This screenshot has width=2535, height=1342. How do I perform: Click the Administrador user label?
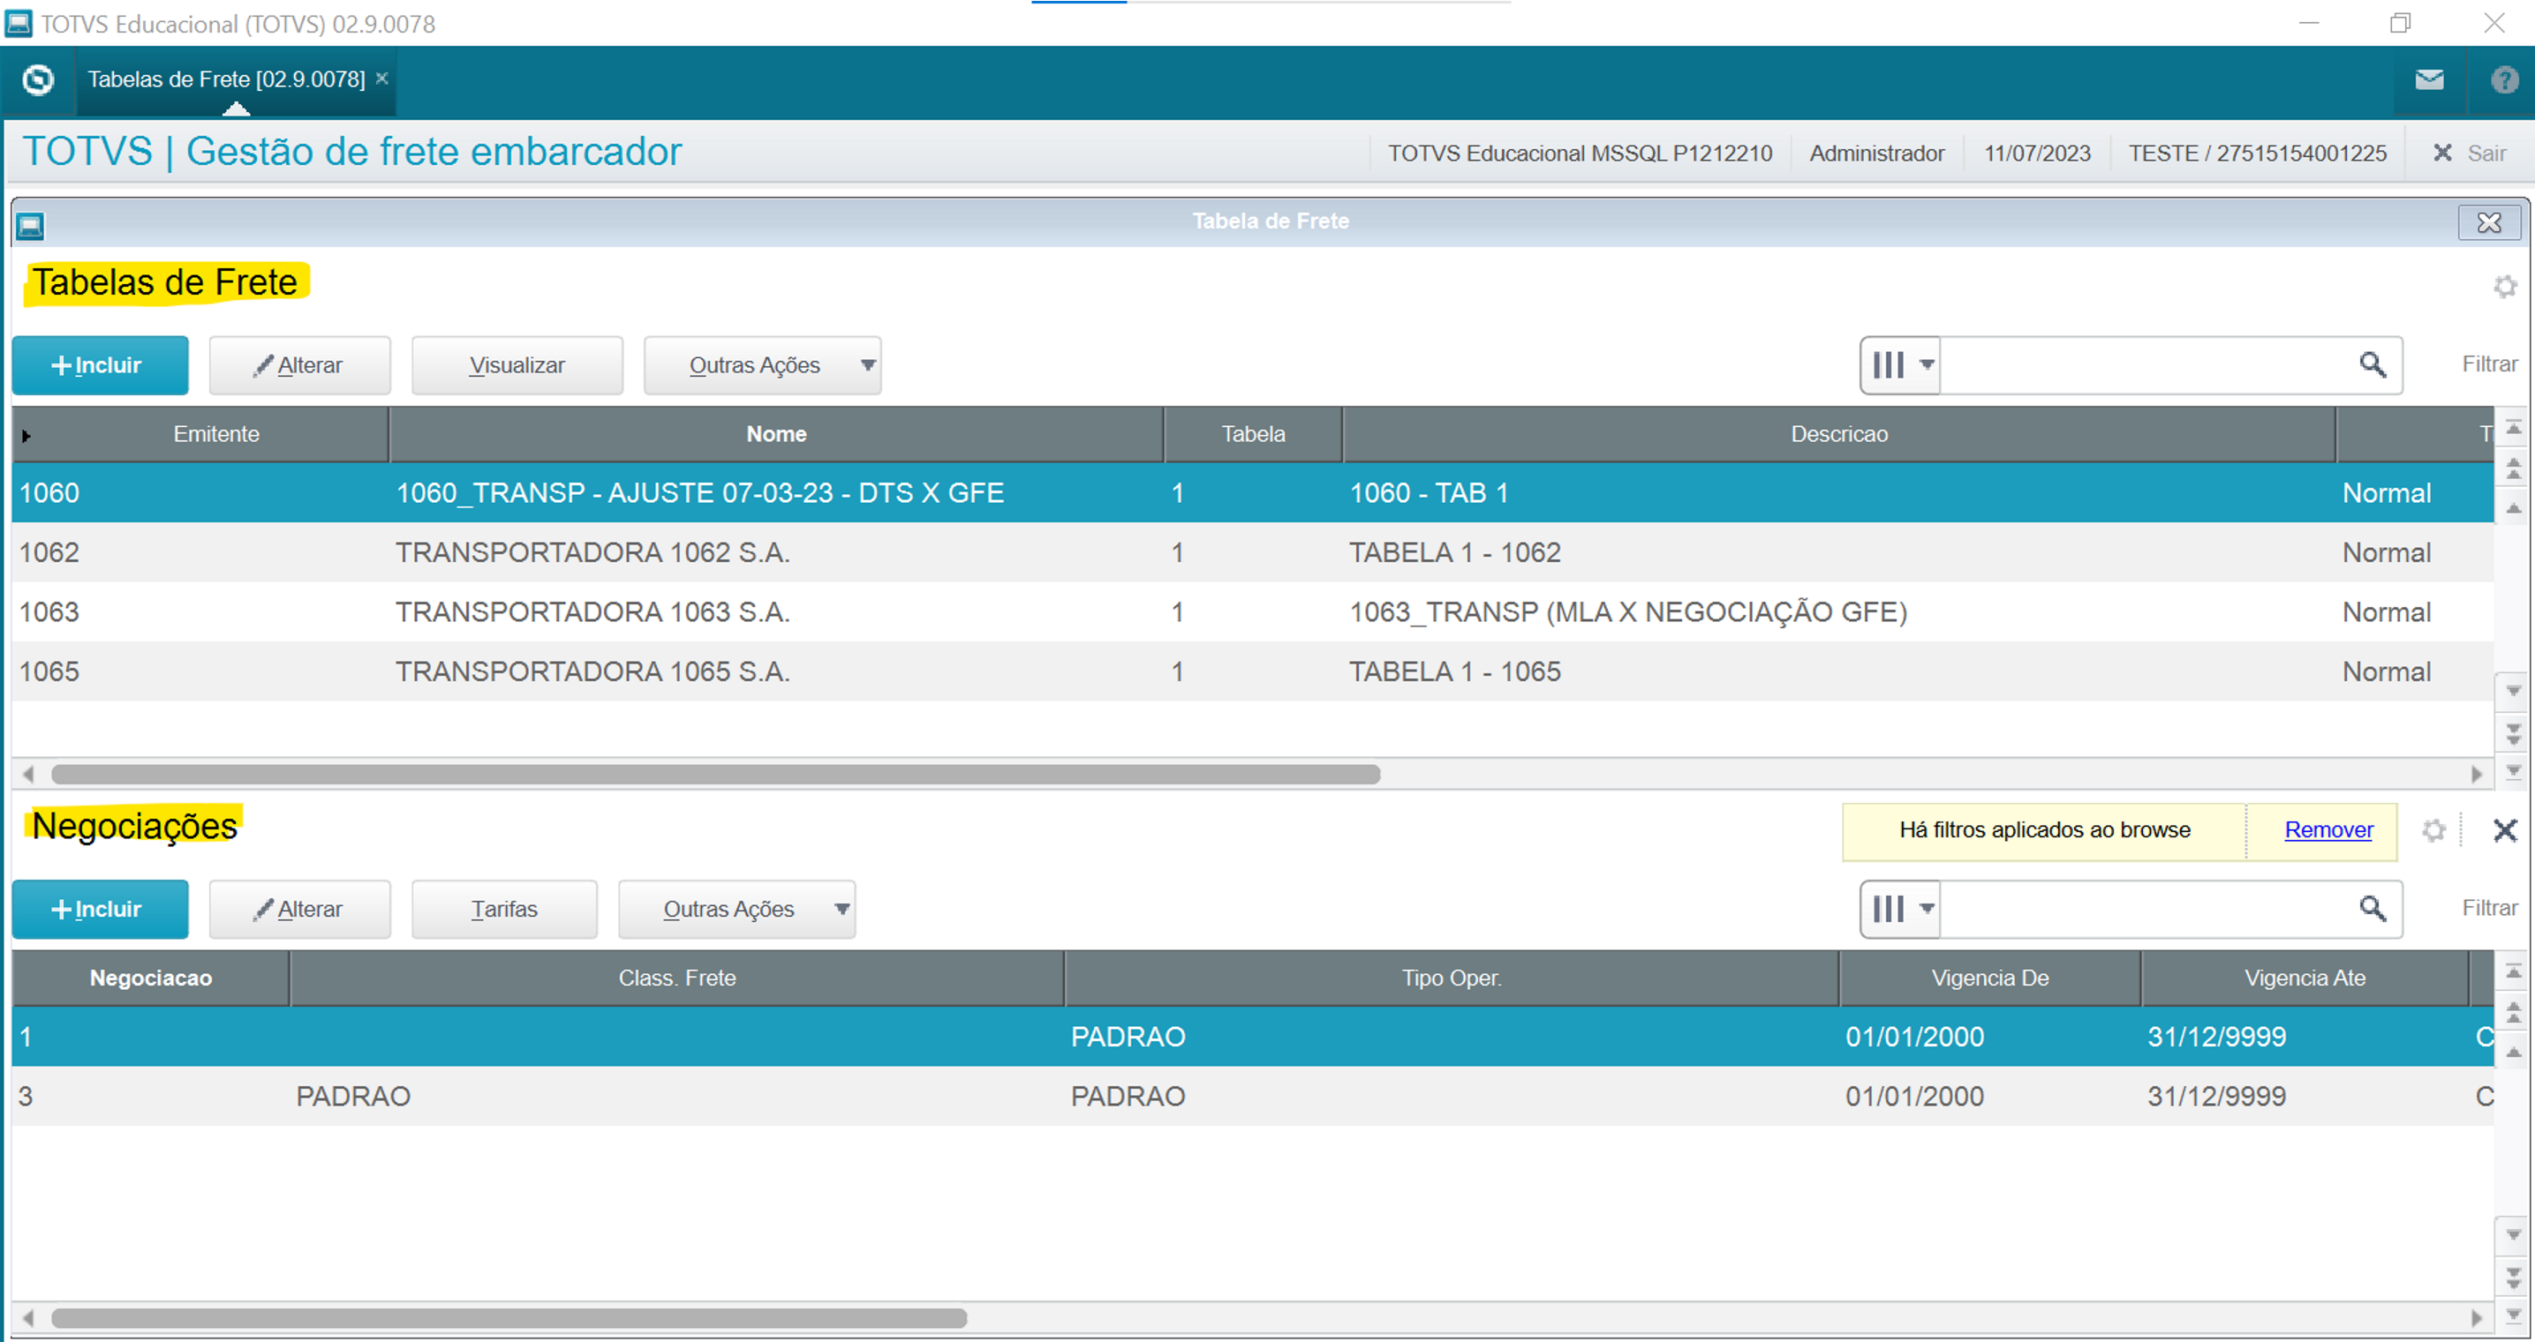point(1876,154)
